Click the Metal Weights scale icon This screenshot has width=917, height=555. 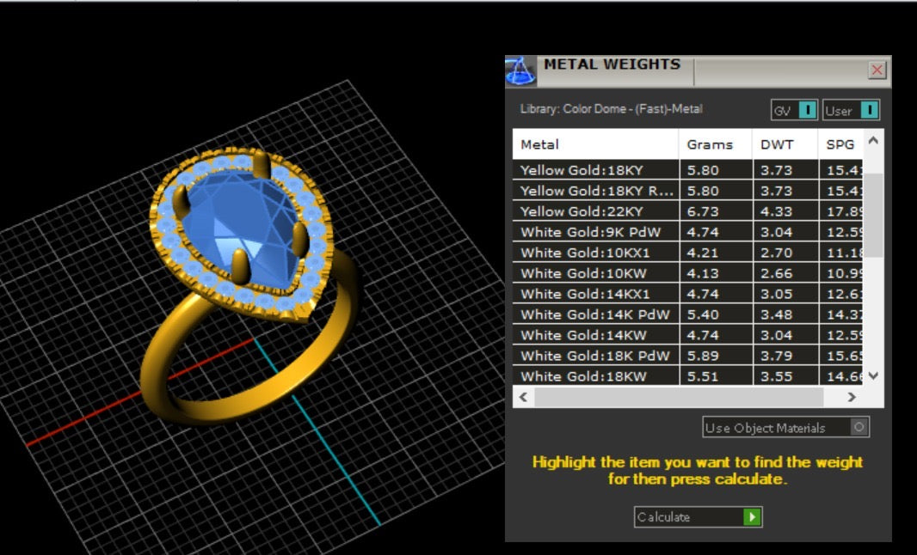[x=520, y=71]
